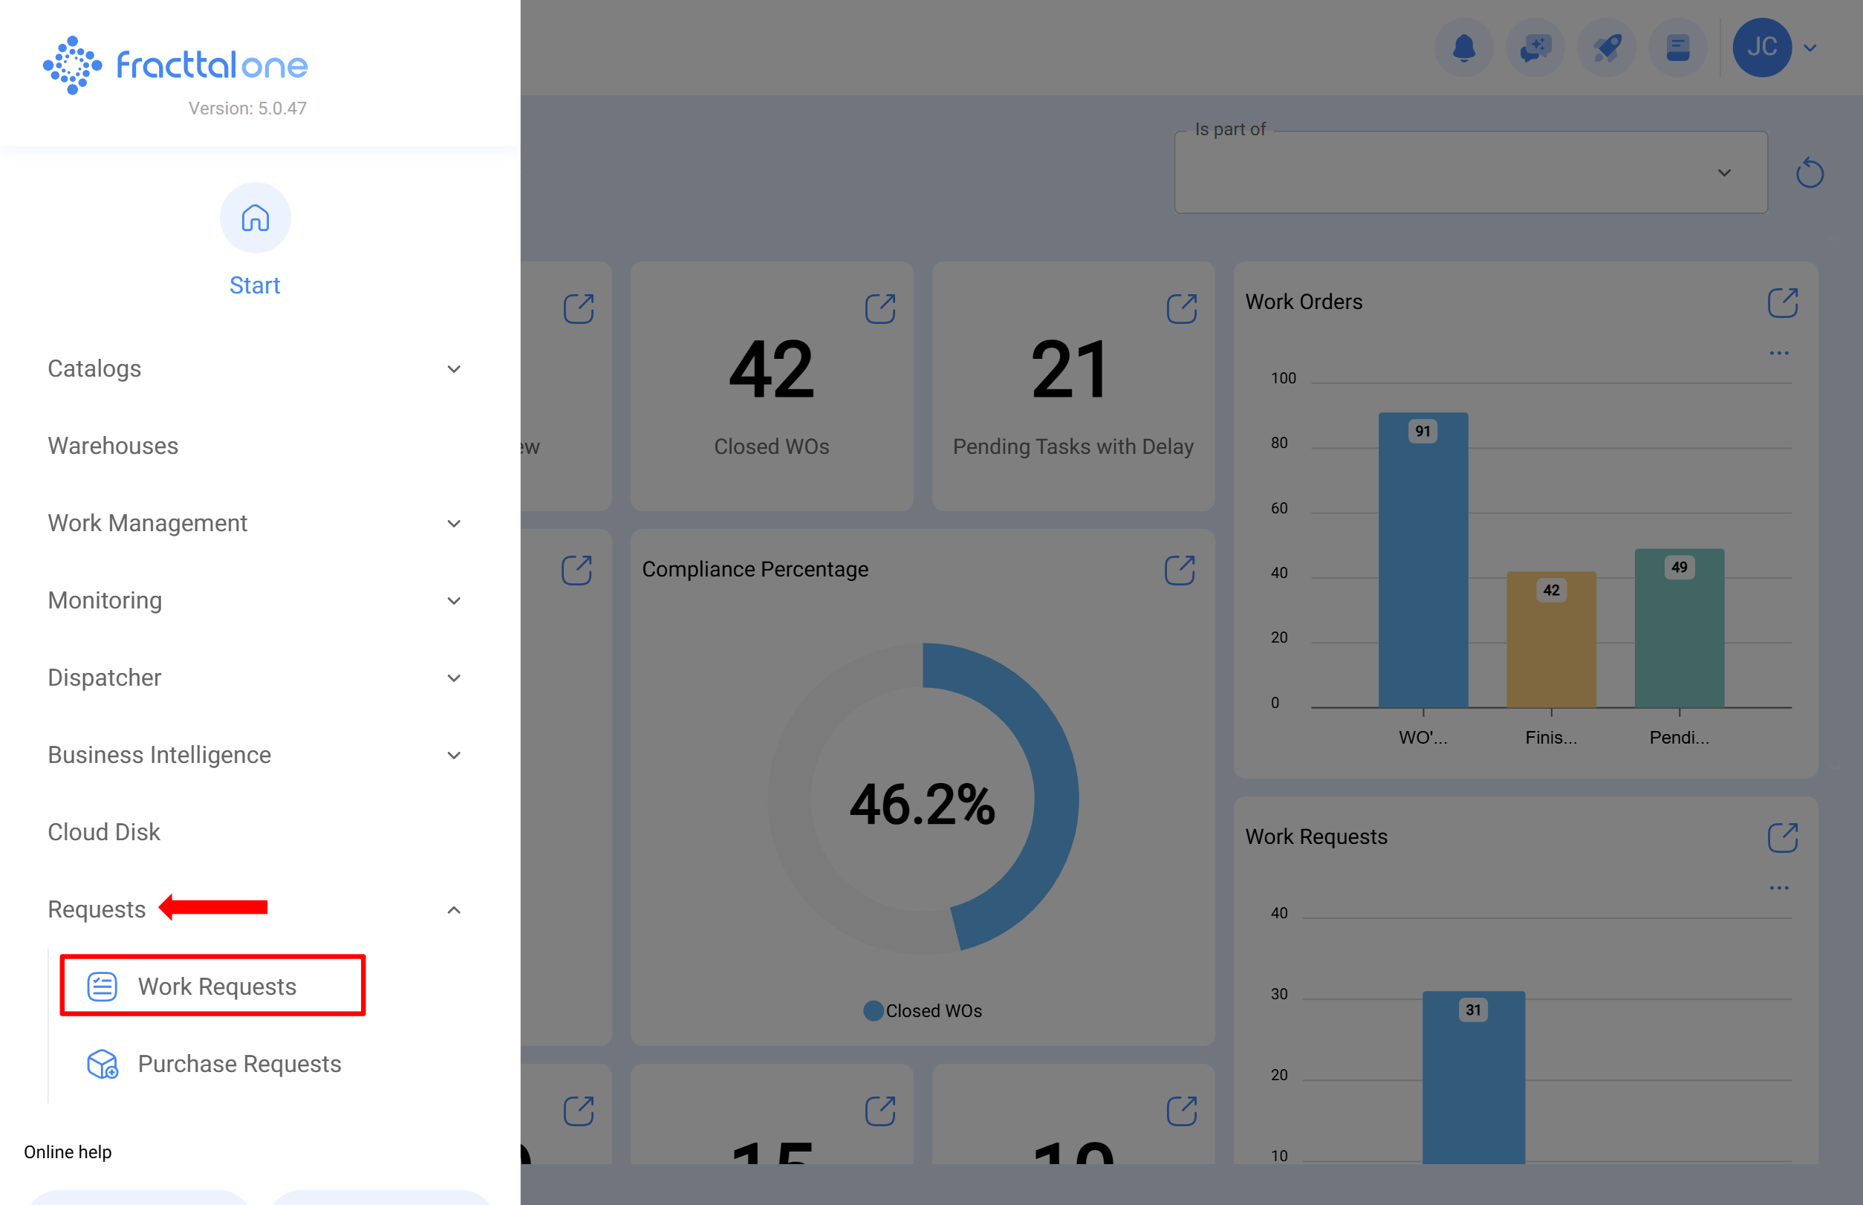Click the Fracttal One logo

175,65
